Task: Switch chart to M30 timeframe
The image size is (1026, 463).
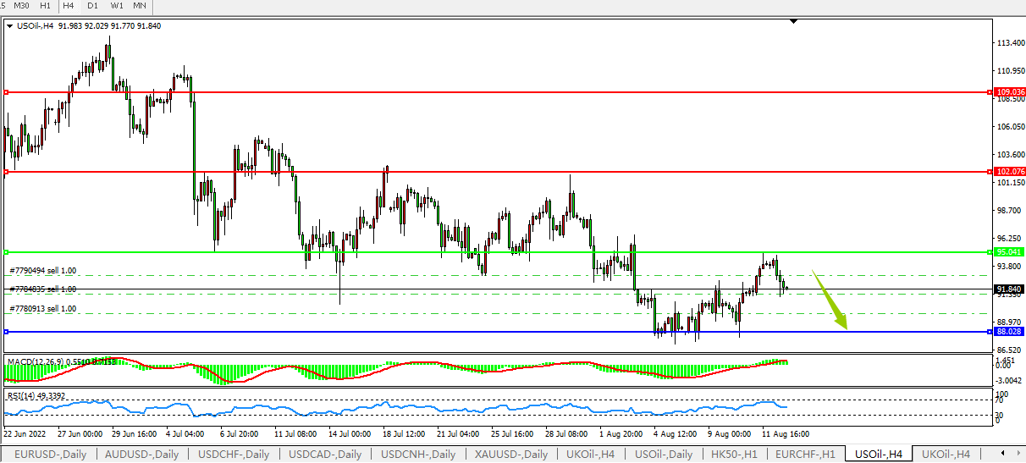Action: tap(22, 5)
